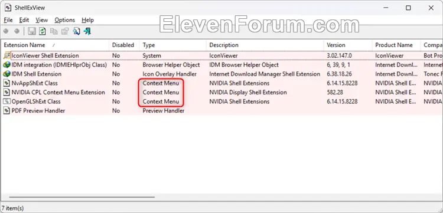Click the Copy selected items toolbar icon
The image size is (443, 213).
point(54,31)
